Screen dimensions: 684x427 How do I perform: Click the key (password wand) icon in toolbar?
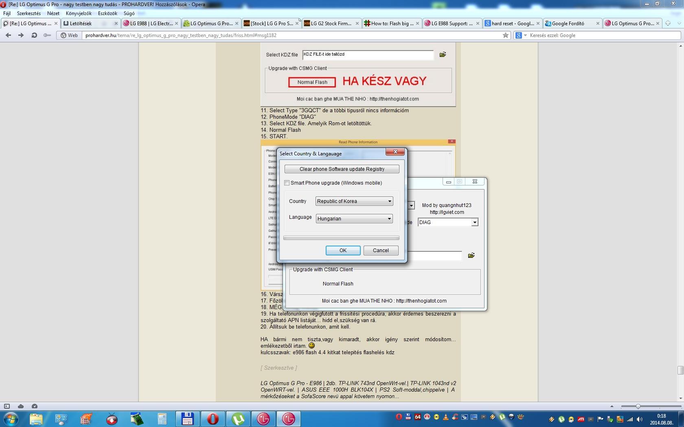point(47,35)
